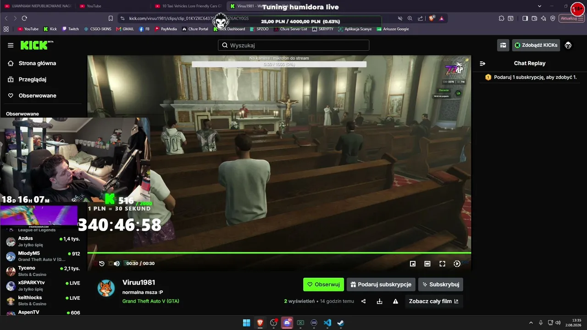Open the PayMedia bookmark

click(166, 29)
